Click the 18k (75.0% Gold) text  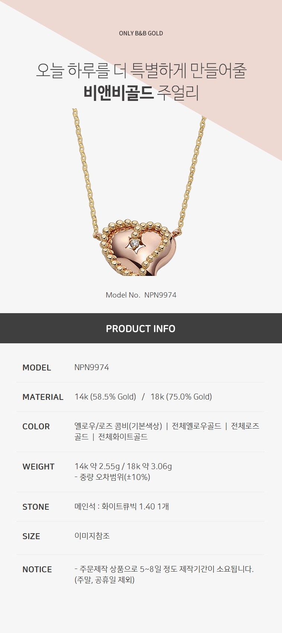181,397
